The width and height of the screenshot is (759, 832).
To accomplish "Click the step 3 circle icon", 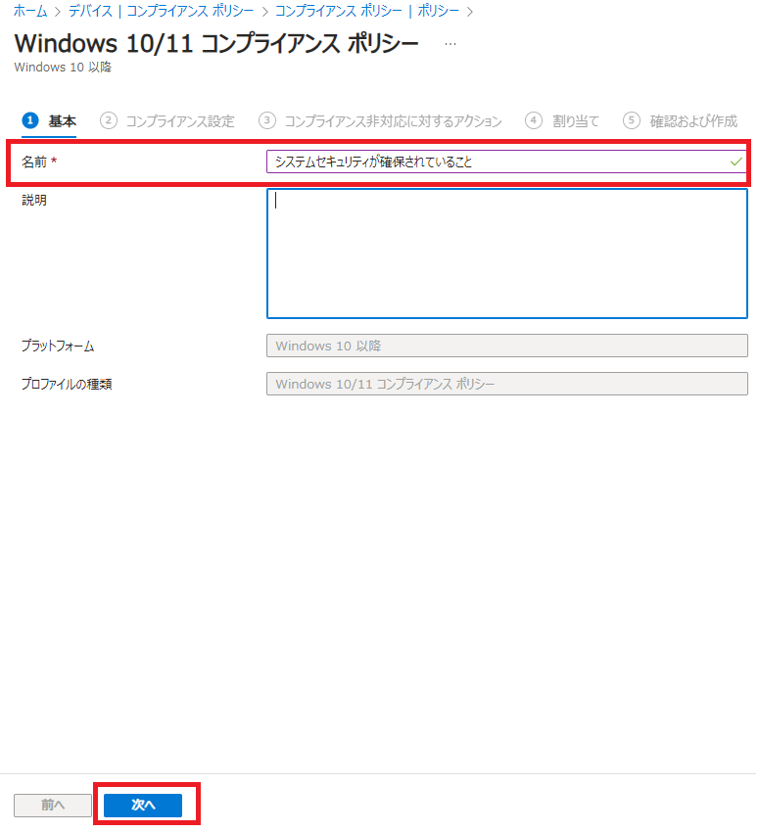I will 267,120.
